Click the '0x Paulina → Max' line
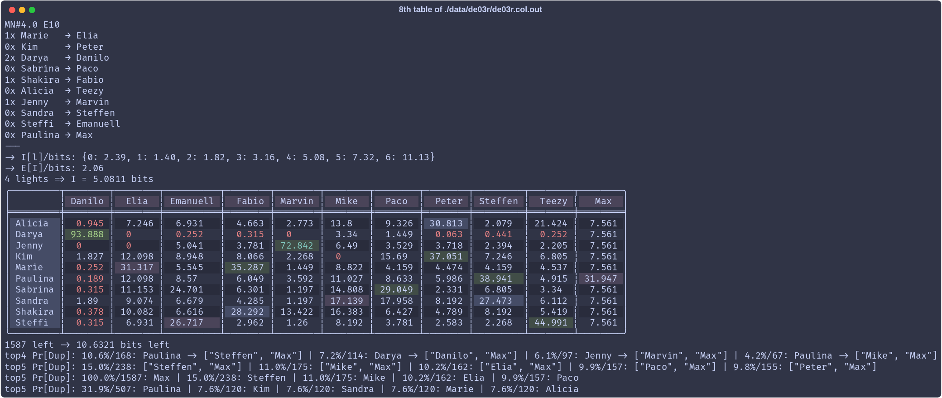This screenshot has height=398, width=942. point(48,135)
